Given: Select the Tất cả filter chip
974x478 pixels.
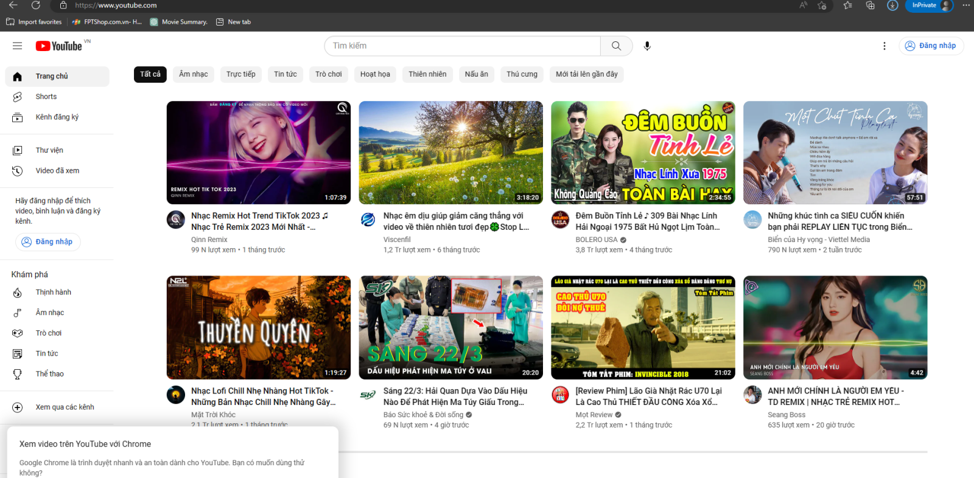Looking at the screenshot, I should (150, 74).
